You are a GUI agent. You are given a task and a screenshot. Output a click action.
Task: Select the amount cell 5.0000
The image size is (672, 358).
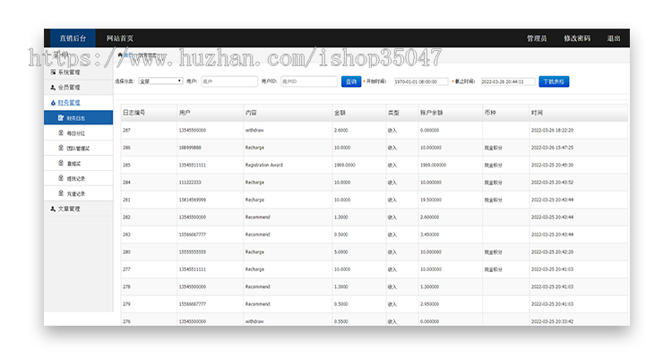pyautogui.click(x=341, y=252)
